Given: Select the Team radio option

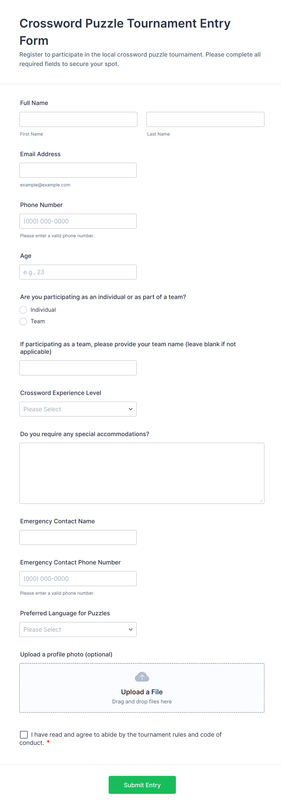Looking at the screenshot, I should 23,322.
